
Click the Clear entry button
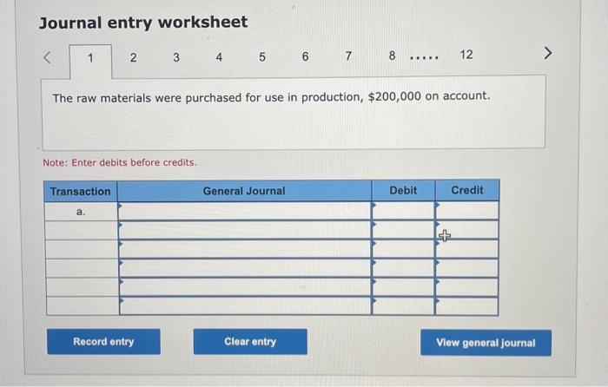(250, 342)
